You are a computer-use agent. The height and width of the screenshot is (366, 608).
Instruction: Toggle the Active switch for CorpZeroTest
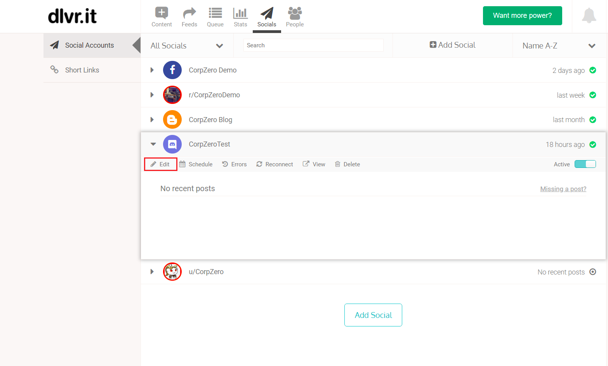(x=585, y=164)
